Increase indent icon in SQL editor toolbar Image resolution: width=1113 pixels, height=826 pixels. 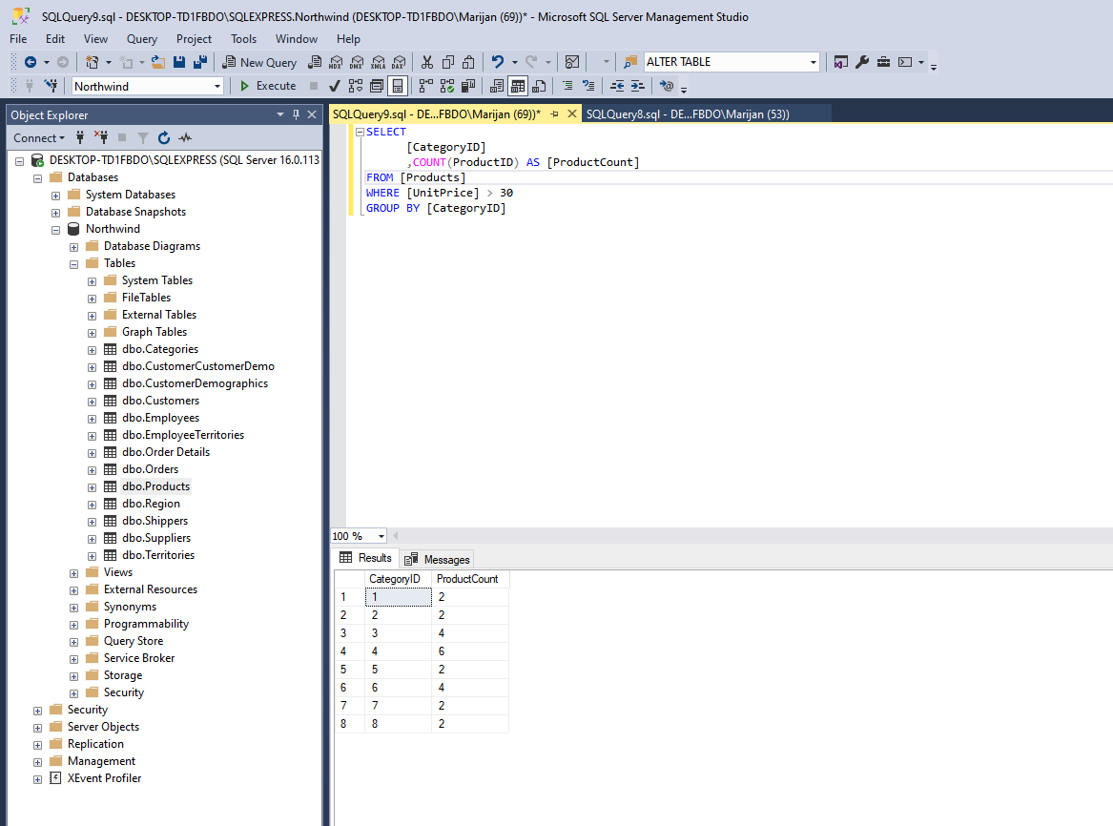tap(637, 86)
